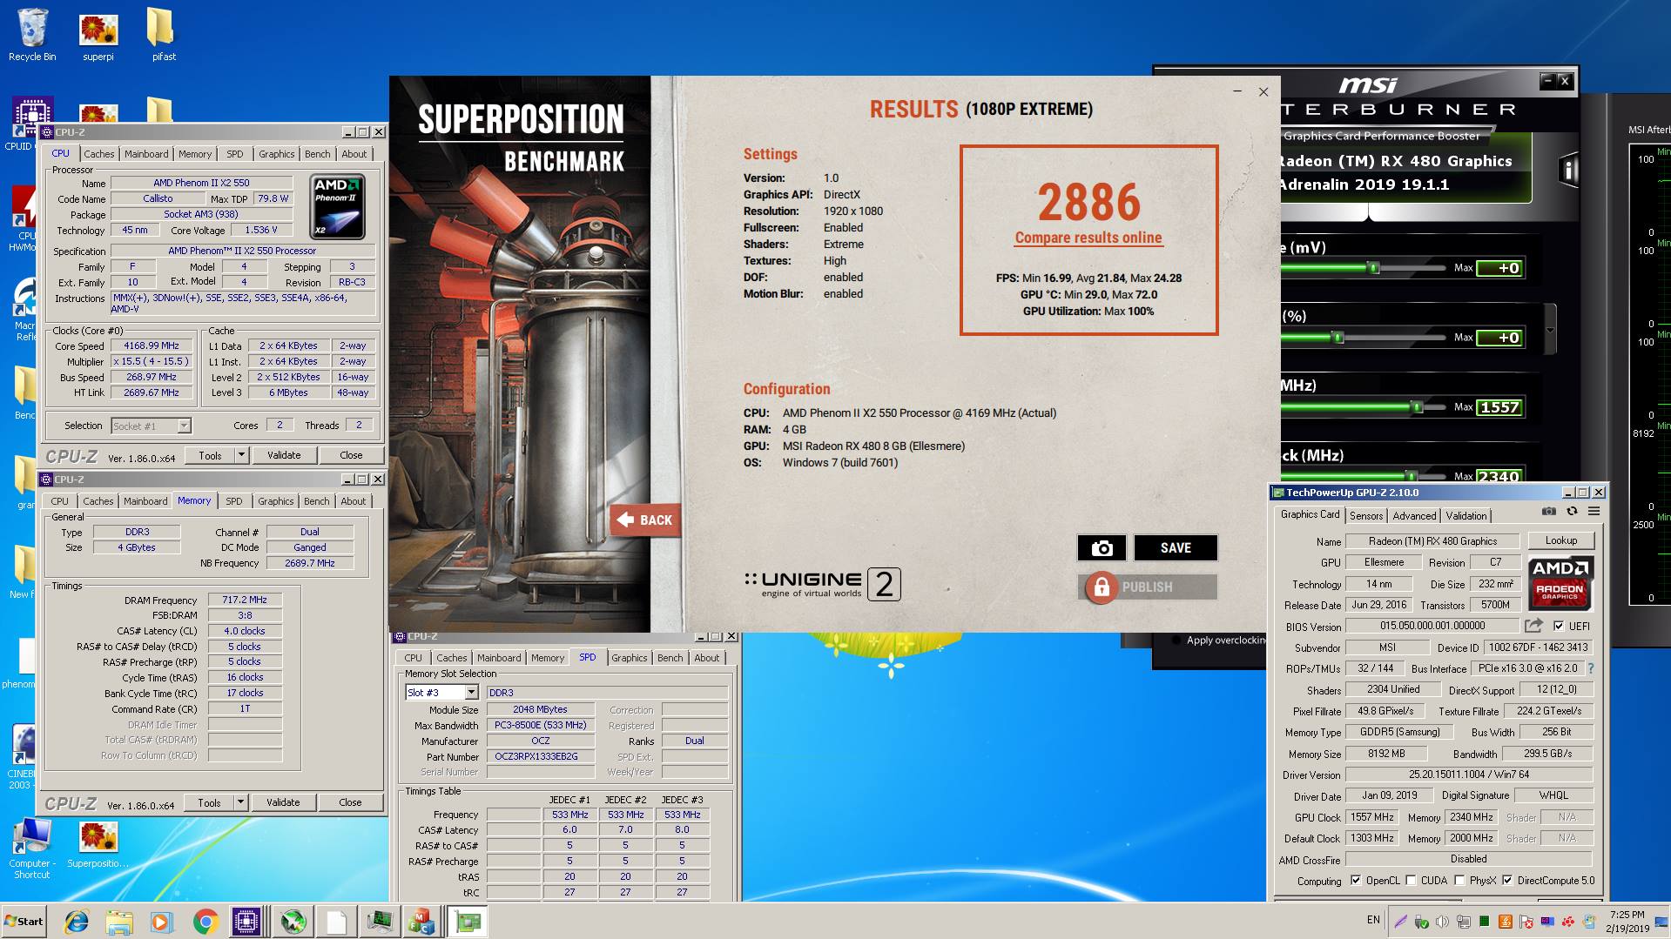Click the network tray icon

pos(1463,922)
